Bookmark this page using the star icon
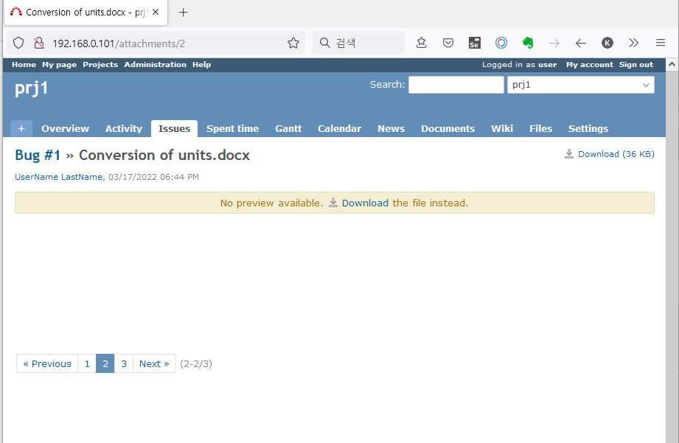 (x=293, y=43)
